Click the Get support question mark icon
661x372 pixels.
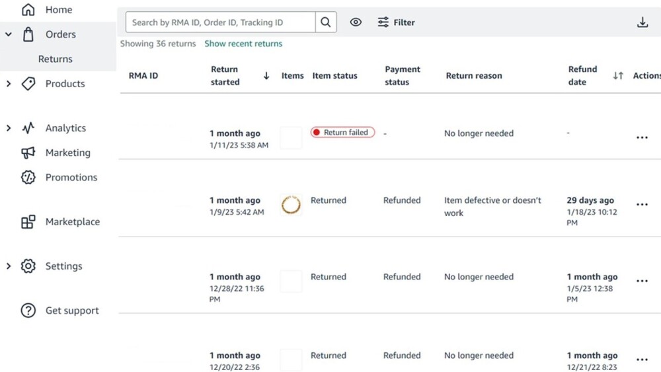(x=28, y=311)
